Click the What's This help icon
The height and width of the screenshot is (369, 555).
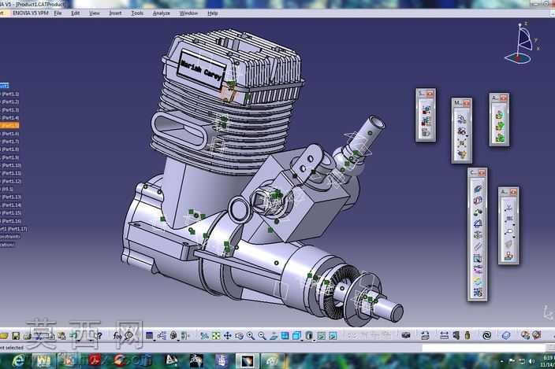(99, 335)
